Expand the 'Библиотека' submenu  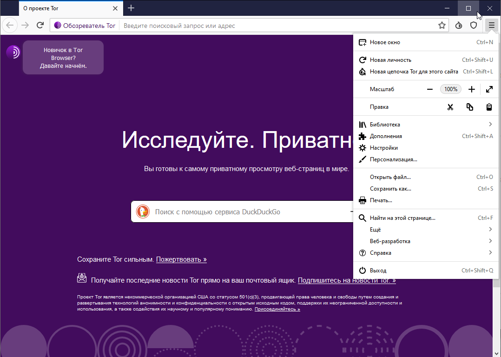[426, 124]
